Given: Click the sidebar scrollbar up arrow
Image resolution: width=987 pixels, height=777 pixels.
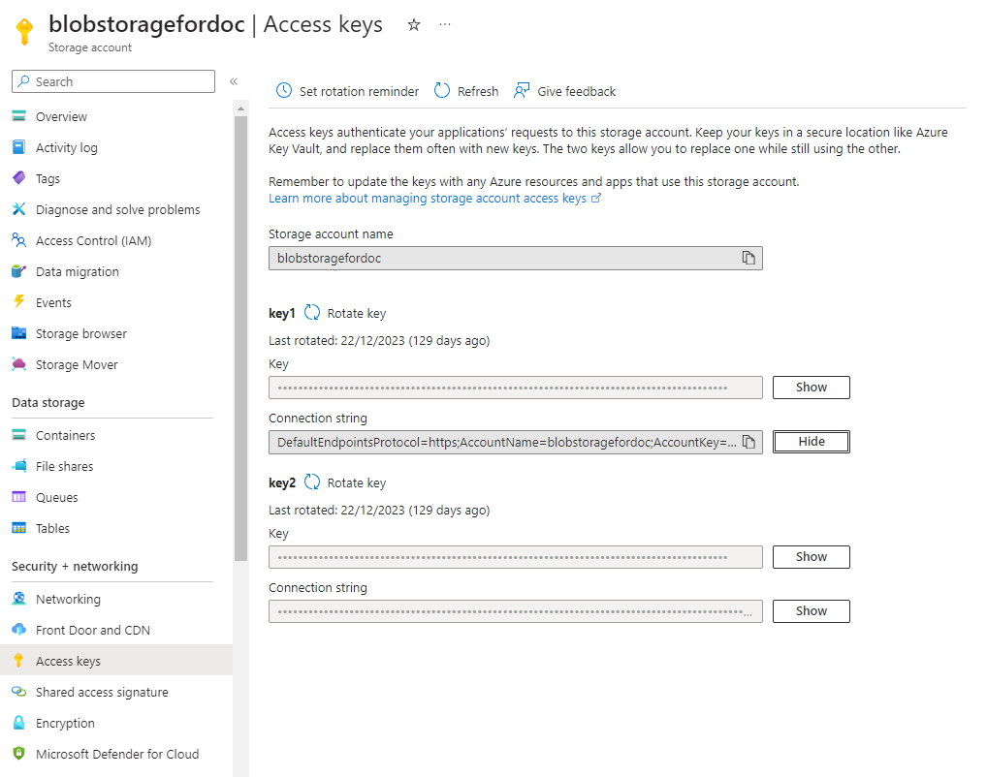Looking at the screenshot, I should (x=240, y=109).
